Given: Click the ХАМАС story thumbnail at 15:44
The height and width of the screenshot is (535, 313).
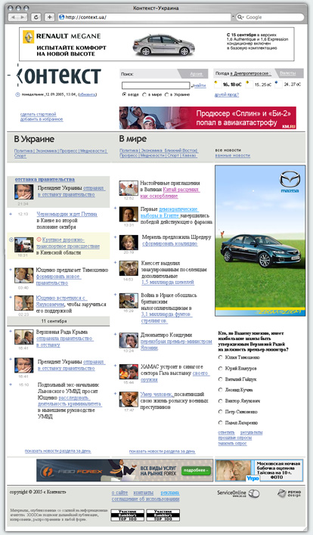Looking at the screenshot, I should [x=129, y=372].
